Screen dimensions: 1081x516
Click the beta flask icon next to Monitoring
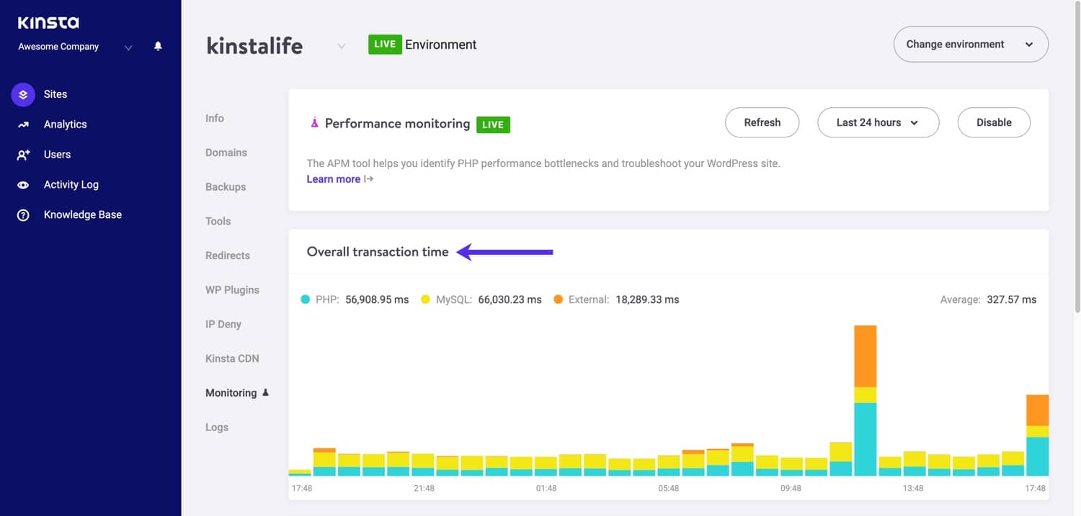pos(265,392)
